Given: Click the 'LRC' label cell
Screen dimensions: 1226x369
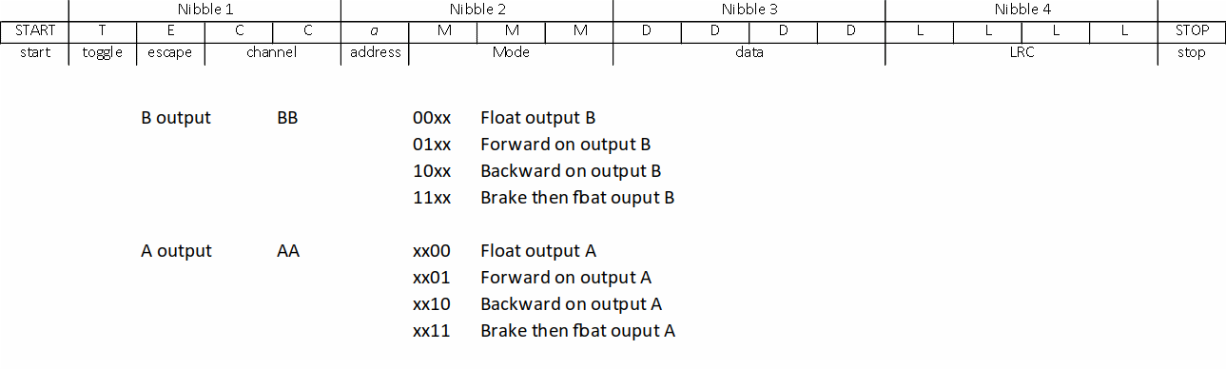Looking at the screenshot, I should 1022,53.
